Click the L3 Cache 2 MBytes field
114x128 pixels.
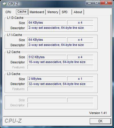pyautogui.click(x=47, y=79)
